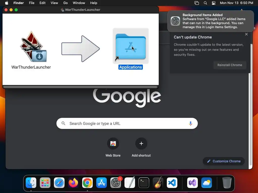Click the Add shortcut plus button
The image size is (258, 193).
(x=141, y=143)
